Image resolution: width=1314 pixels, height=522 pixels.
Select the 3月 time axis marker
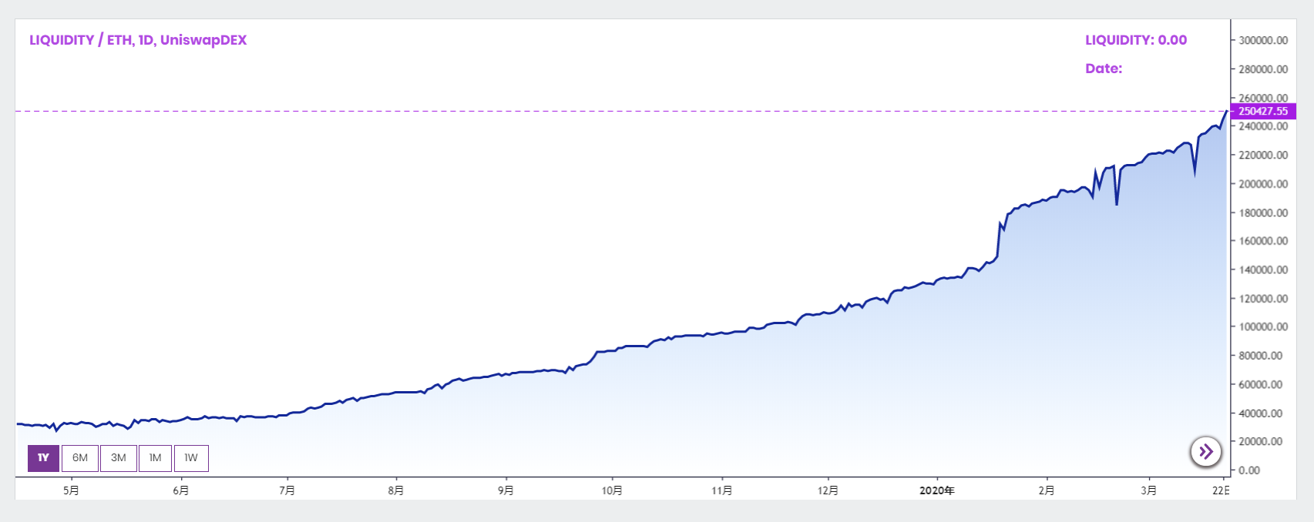[1148, 490]
